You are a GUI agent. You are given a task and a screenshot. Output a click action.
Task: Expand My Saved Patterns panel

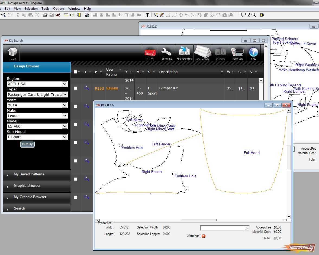pyautogui.click(x=37, y=174)
